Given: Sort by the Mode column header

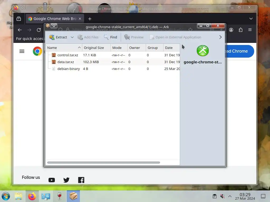Looking at the screenshot, I should coord(119,48).
